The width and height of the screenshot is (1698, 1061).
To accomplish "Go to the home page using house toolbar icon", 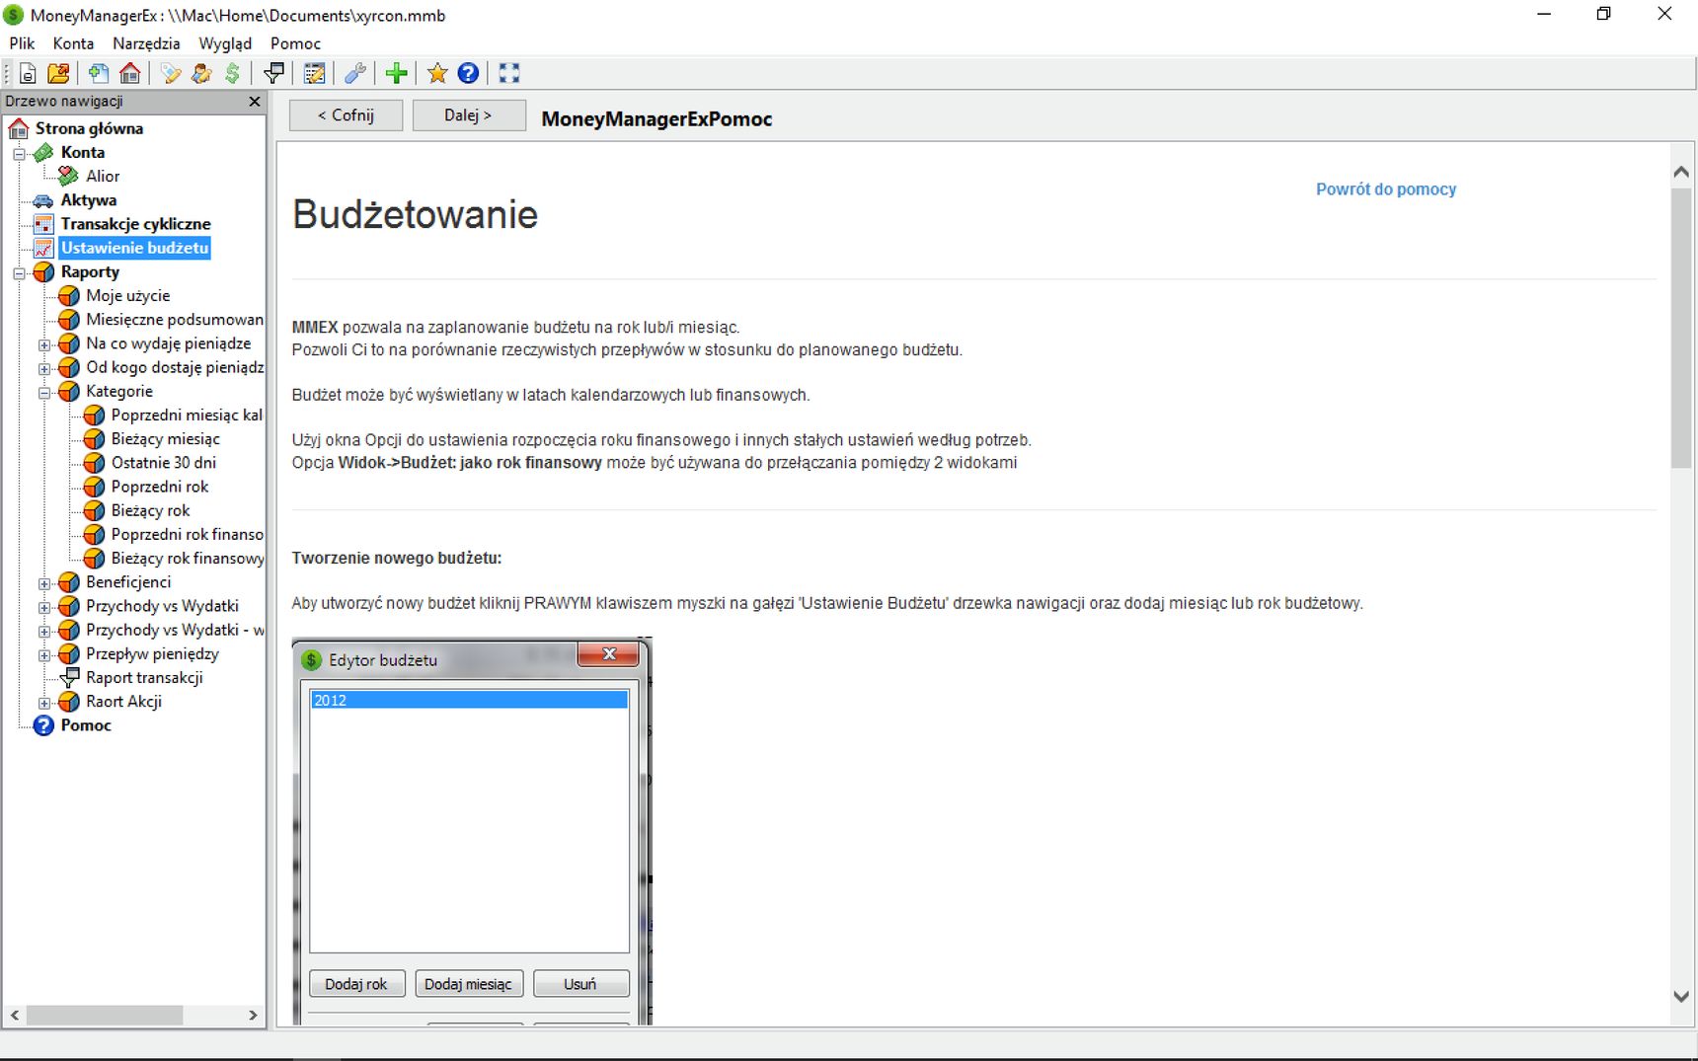I will (129, 73).
